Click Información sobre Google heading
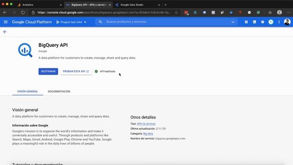Image resolution: width=293 pixels, height=165 pixels. 30,125
